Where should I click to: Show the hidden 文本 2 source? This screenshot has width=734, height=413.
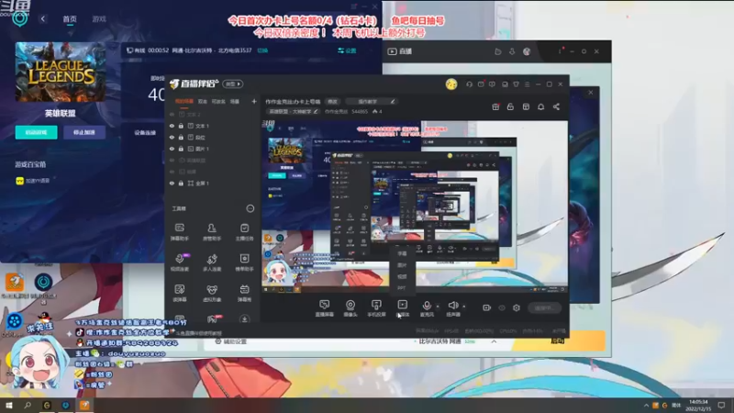click(172, 114)
